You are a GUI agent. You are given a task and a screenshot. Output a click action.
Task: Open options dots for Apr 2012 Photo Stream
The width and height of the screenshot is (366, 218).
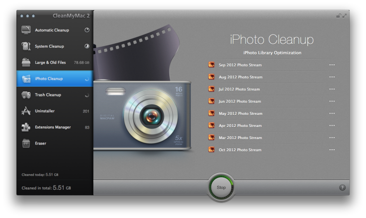[332, 125]
